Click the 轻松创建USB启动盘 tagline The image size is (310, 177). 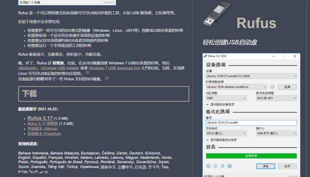pyautogui.click(x=230, y=42)
